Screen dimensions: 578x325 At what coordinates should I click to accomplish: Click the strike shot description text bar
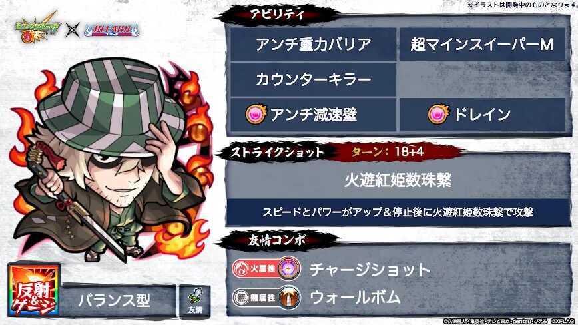tap(398, 212)
